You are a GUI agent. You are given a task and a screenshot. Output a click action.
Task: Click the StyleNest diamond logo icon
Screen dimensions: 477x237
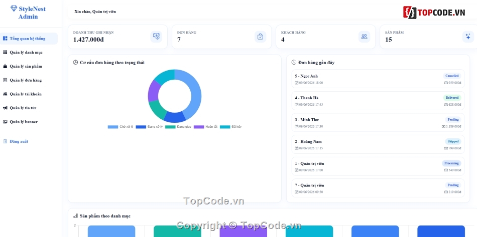coord(14,9)
